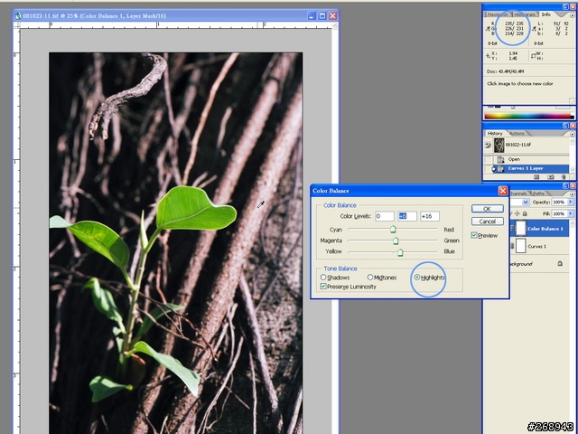Cancel the Color Balance dialog
This screenshot has height=434, width=578.
[x=487, y=221]
